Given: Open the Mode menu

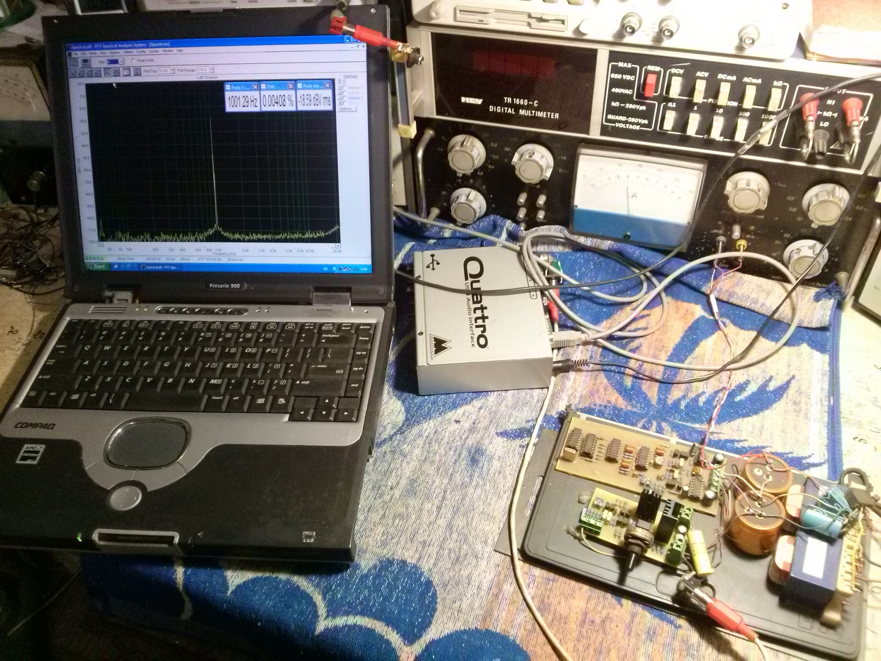Looking at the screenshot, I should (93, 53).
